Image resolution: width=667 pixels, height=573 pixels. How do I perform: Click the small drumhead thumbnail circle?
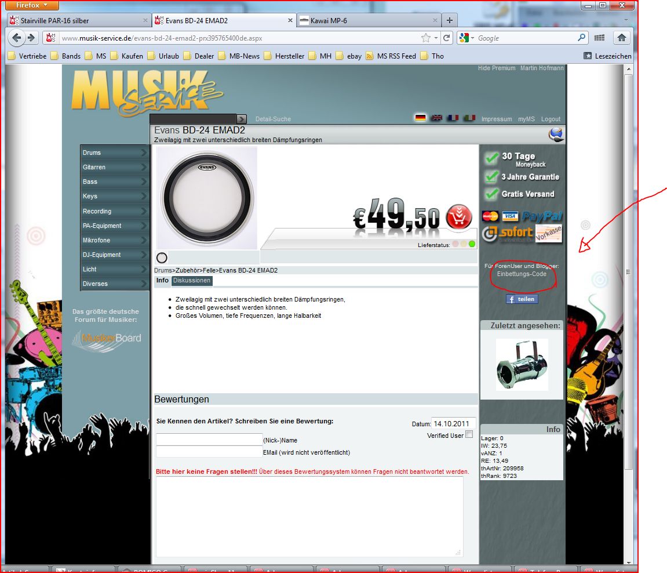[162, 258]
